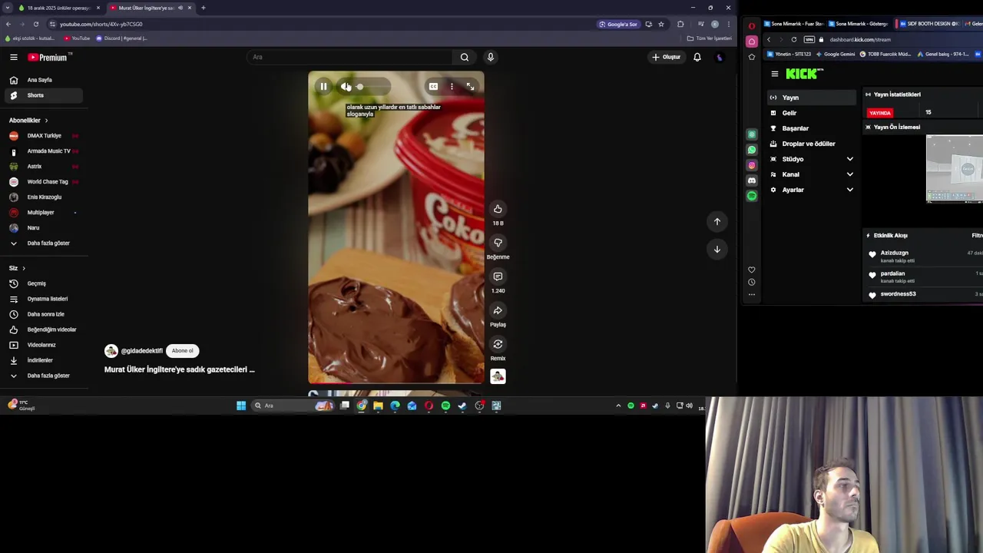Show more subscriptions under Naru
The height and width of the screenshot is (553, 983).
(42, 243)
